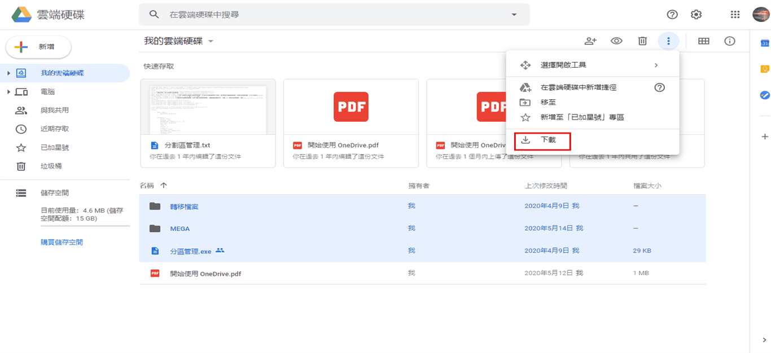Image resolution: width=771 pixels, height=353 pixels.
Task: Click the account profile avatar
Action: click(x=761, y=15)
